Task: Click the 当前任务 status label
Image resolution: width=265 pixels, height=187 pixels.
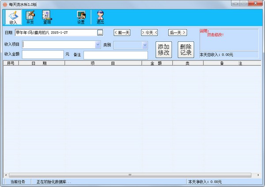Action: tap(18, 182)
